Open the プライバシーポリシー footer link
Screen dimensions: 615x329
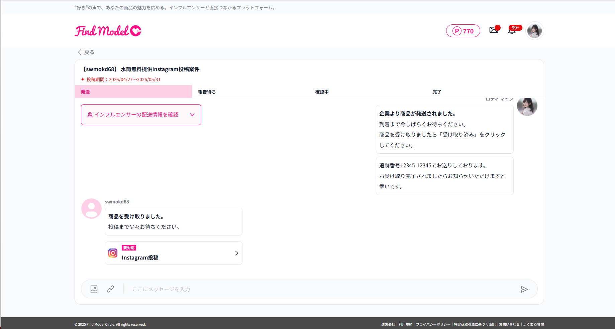pyautogui.click(x=433, y=324)
